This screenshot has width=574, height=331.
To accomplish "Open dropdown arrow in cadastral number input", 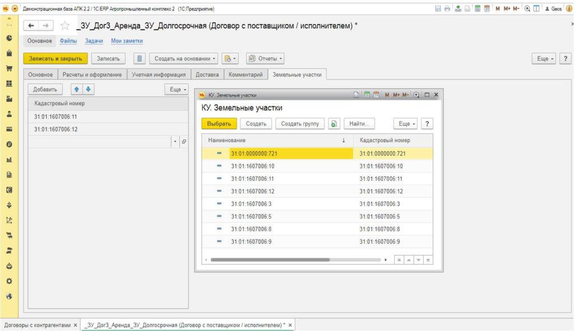I will click(175, 142).
